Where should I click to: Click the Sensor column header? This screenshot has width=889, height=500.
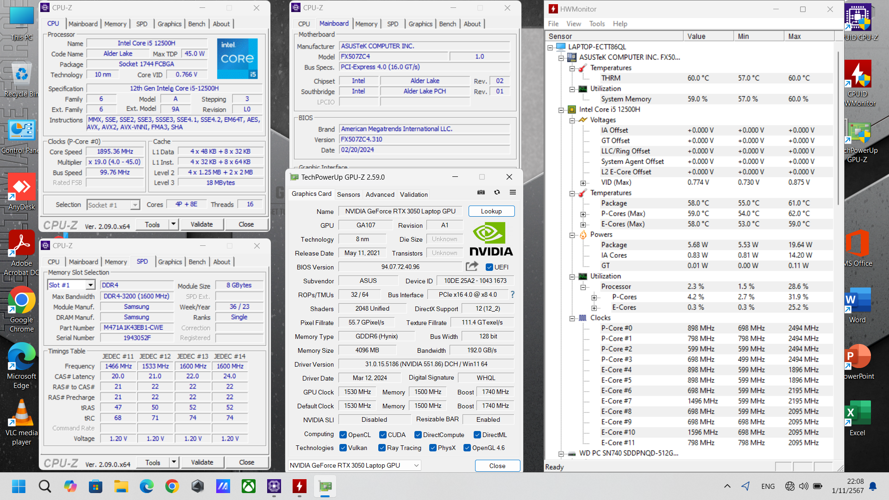pyautogui.click(x=614, y=36)
